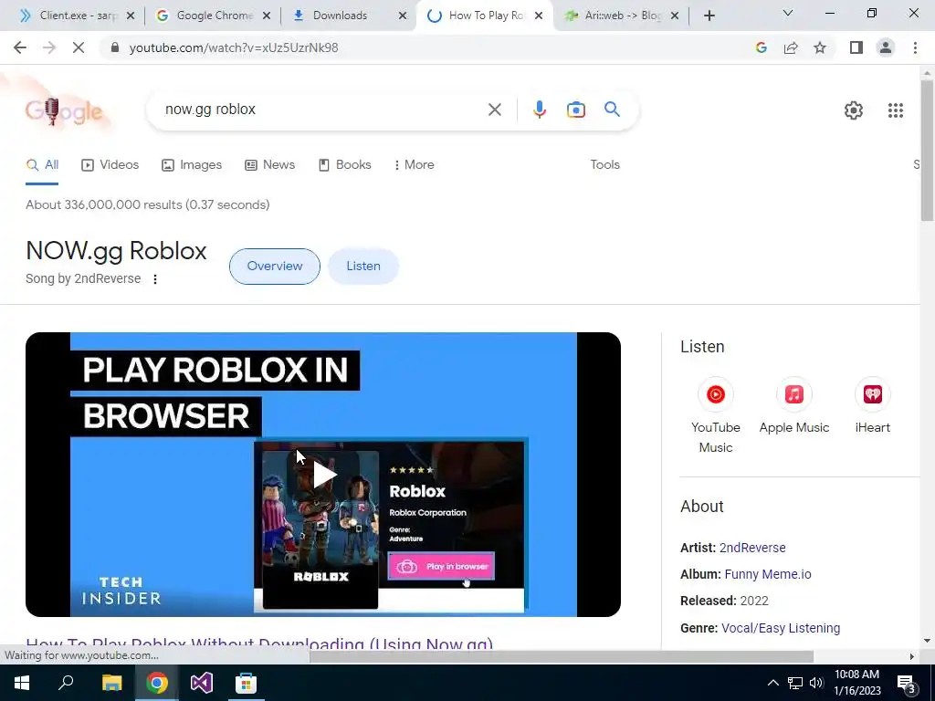Play the Play Roblox In Browser video
This screenshot has height=701, width=935.
tap(324, 475)
